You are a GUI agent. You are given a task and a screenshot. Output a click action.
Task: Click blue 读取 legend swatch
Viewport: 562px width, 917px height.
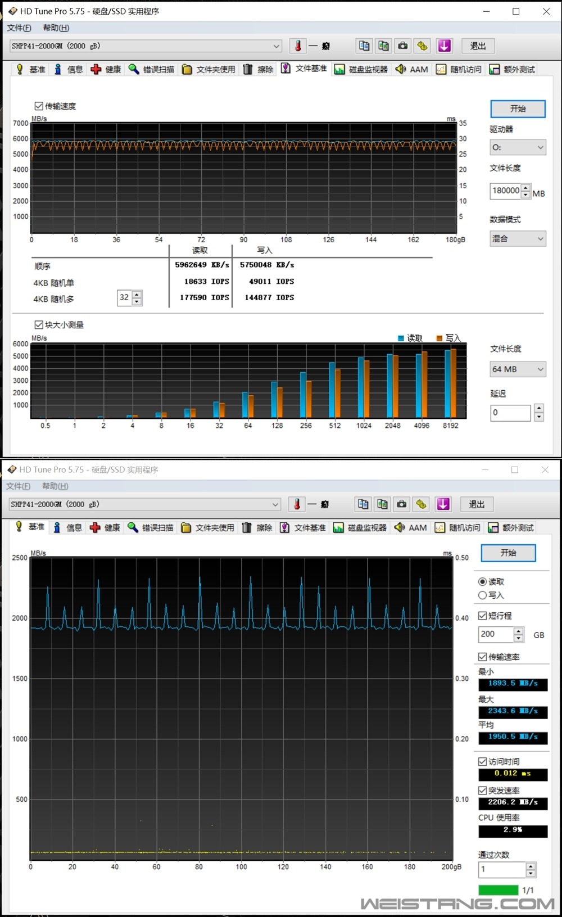[x=401, y=338]
